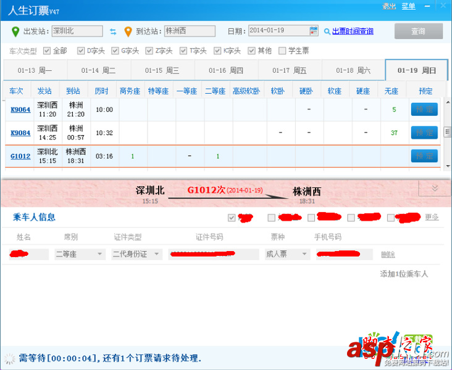This screenshot has height=370, width=452.
Task: Click the duration 10:00 for K9064
Action: pos(104,110)
